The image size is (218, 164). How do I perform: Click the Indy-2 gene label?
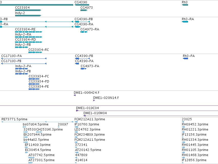click(x=20, y=13)
